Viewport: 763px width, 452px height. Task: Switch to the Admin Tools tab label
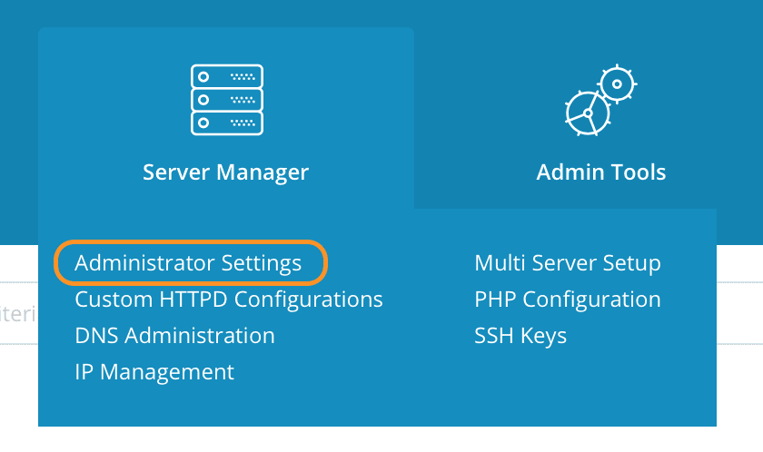point(600,172)
